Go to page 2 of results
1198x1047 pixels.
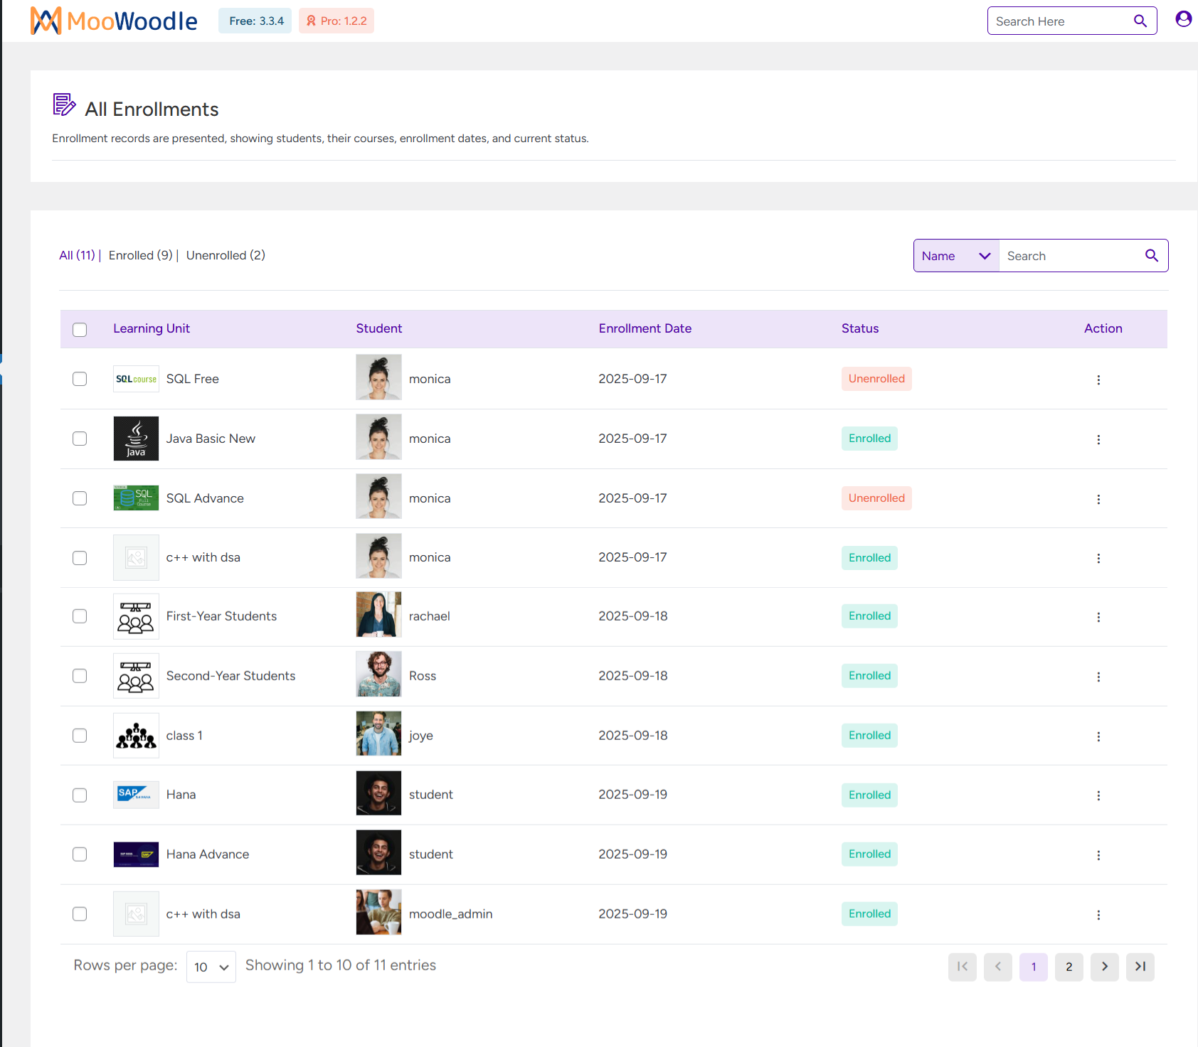[1069, 967]
